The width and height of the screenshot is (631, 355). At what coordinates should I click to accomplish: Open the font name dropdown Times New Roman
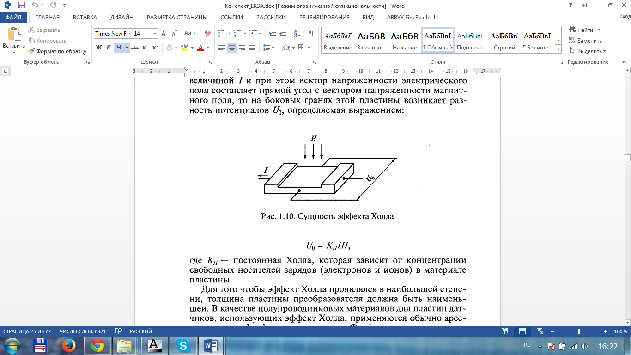(x=130, y=34)
